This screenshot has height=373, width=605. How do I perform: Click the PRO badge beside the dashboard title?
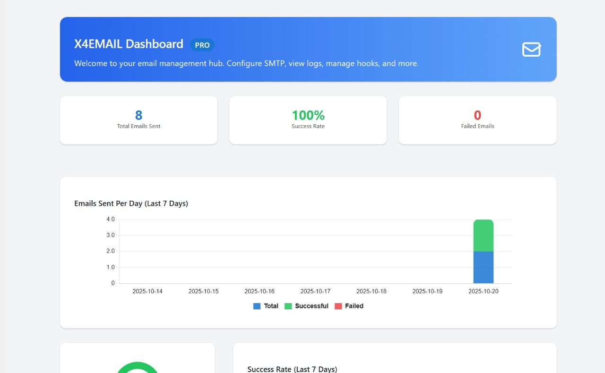point(202,45)
